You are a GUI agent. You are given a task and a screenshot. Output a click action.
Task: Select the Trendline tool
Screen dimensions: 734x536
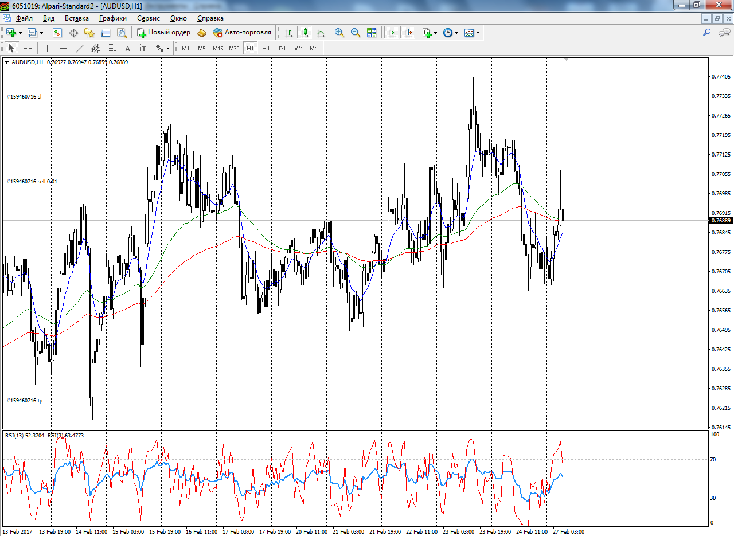coord(80,48)
